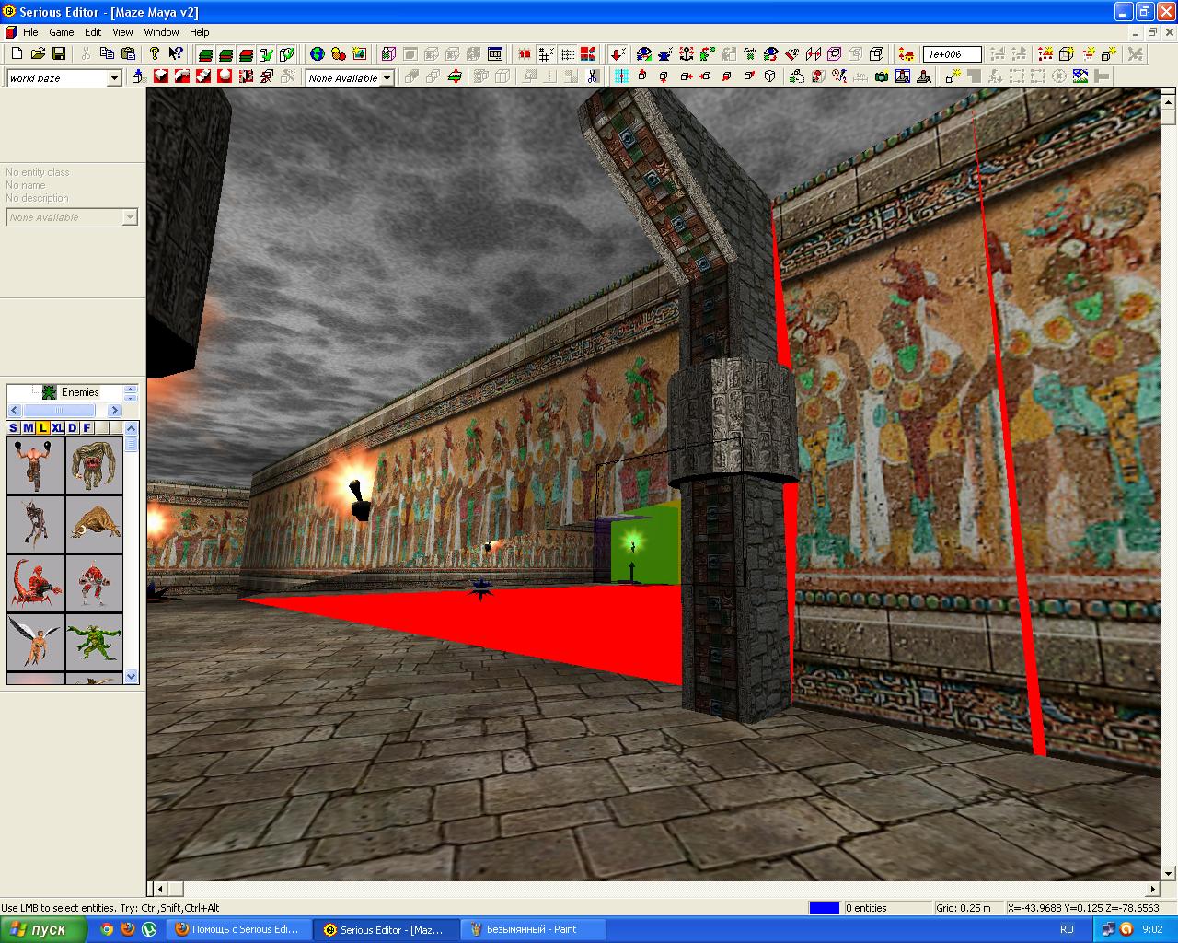
Task: Toggle the M size filter button
Action: 28,428
